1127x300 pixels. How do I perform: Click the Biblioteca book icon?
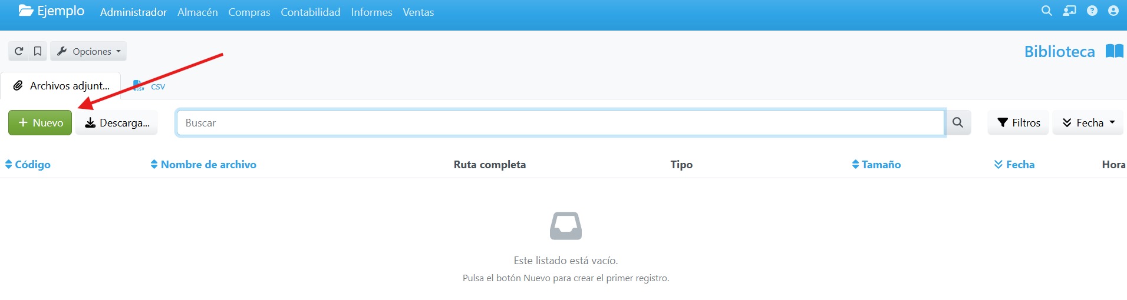(x=1114, y=51)
